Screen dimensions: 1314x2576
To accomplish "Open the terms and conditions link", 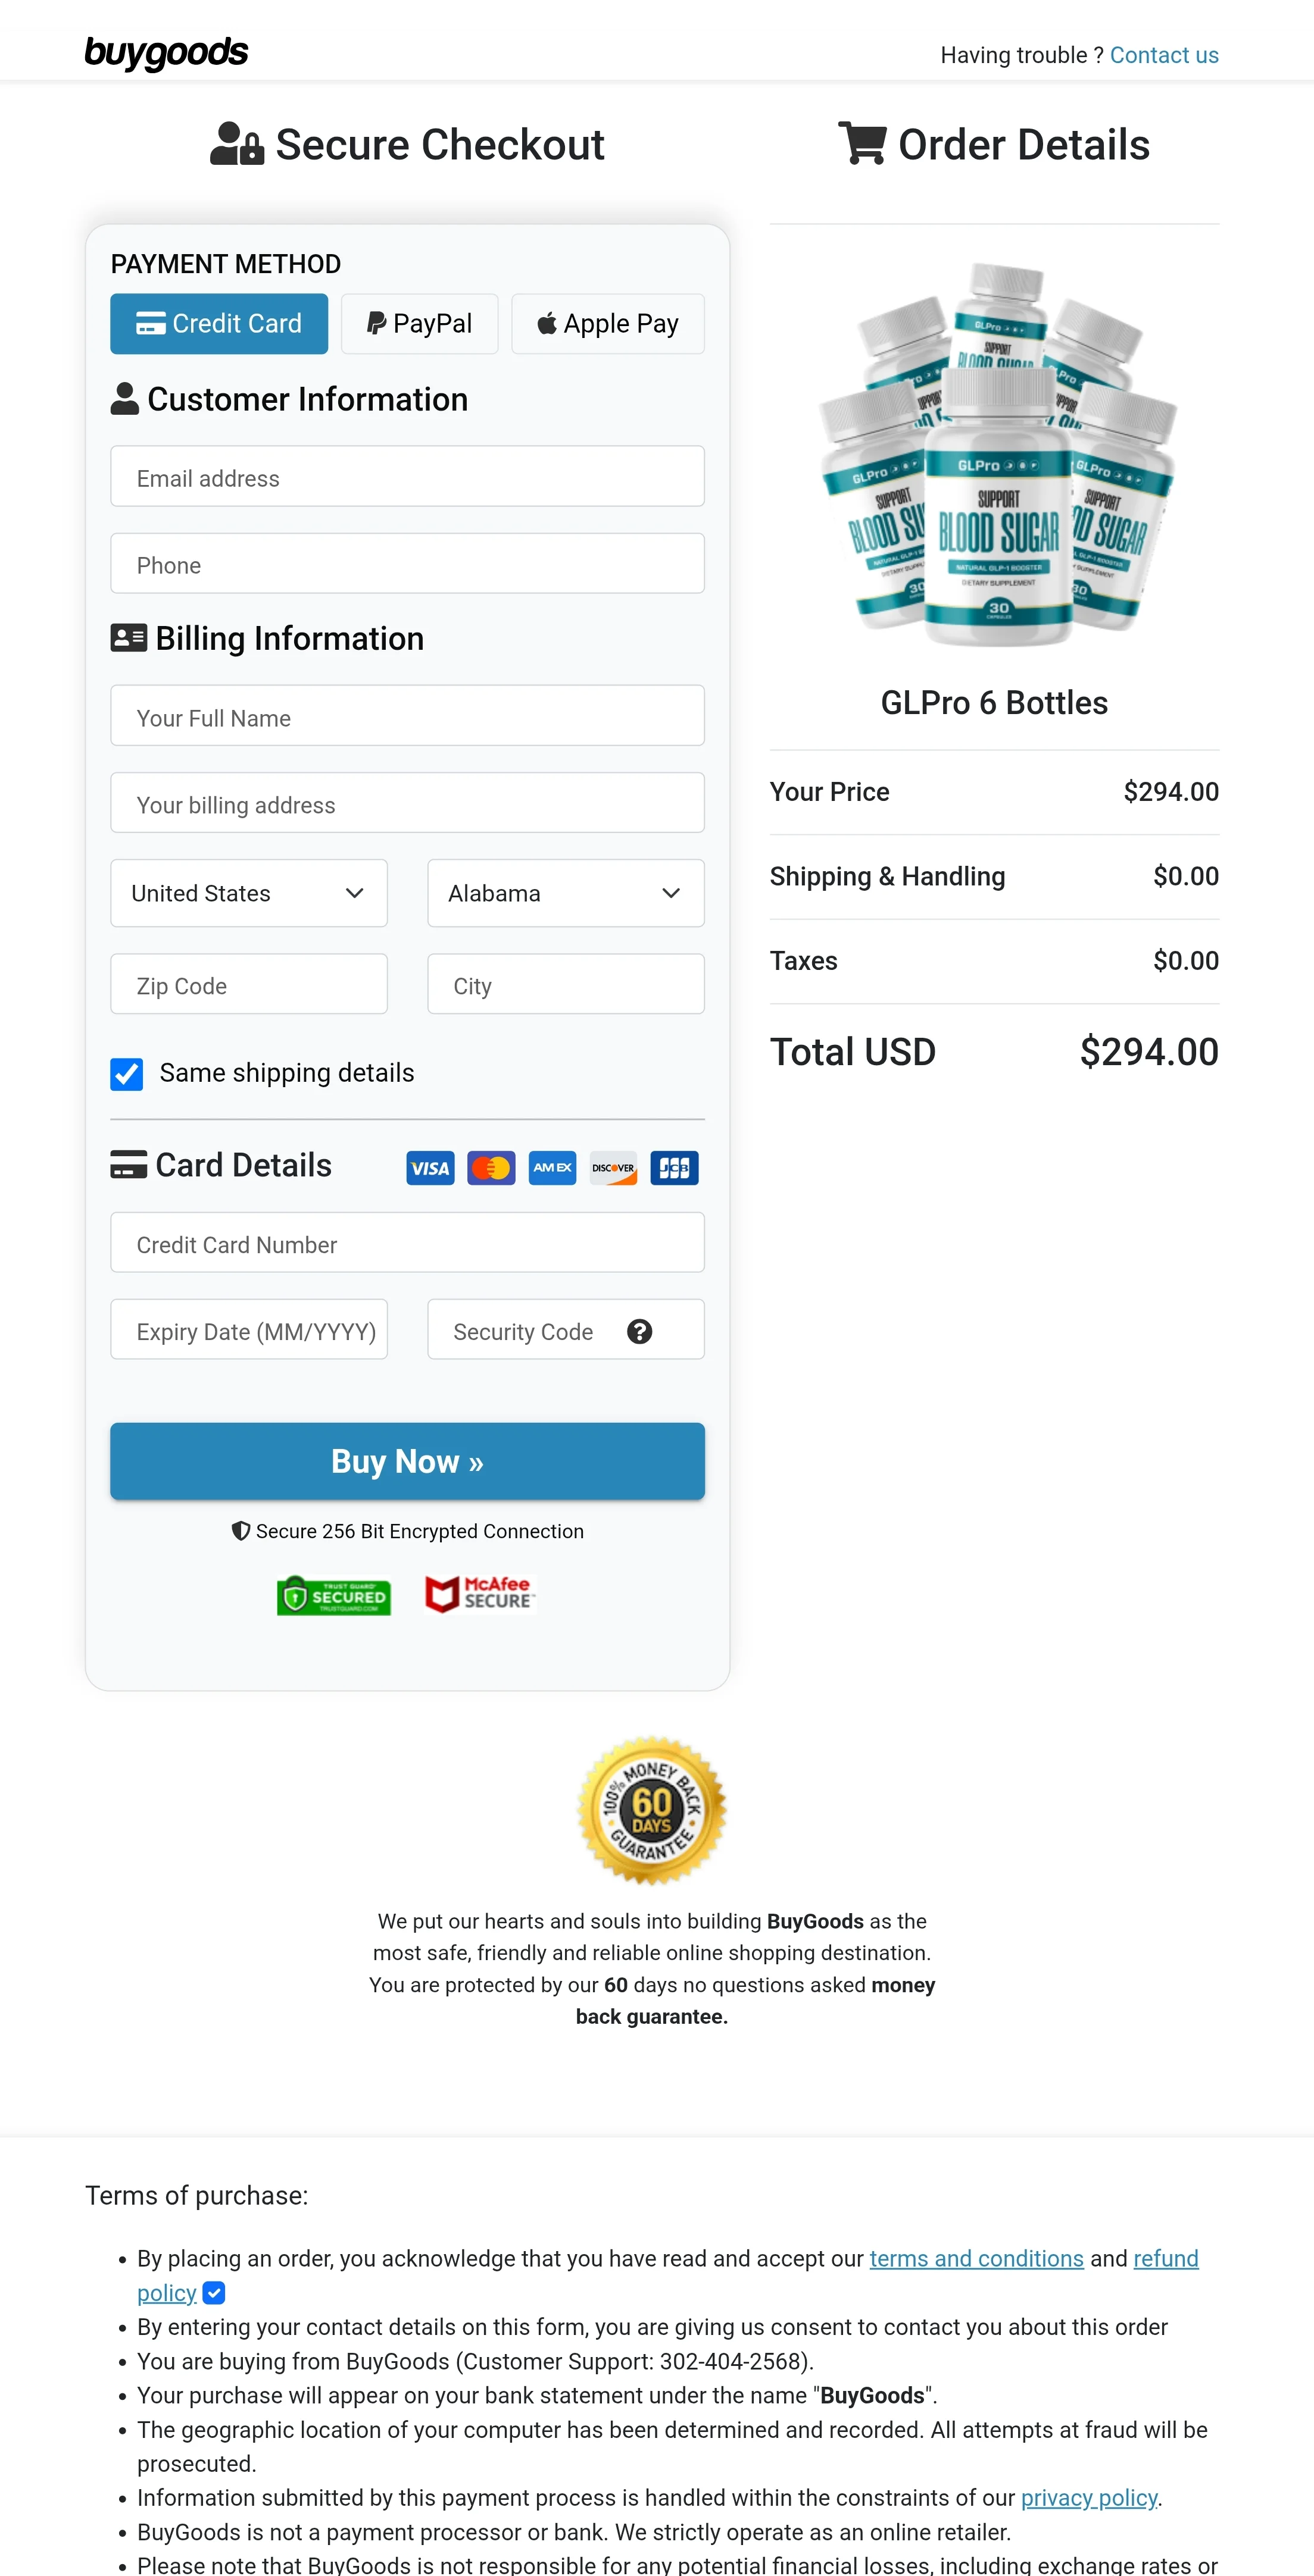I will (976, 2258).
